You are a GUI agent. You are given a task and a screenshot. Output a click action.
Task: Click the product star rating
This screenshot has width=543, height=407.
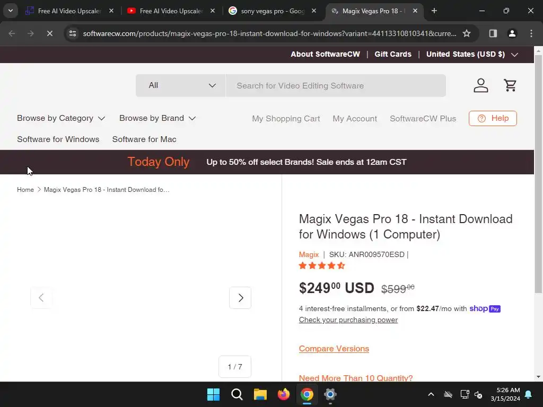[x=322, y=266]
